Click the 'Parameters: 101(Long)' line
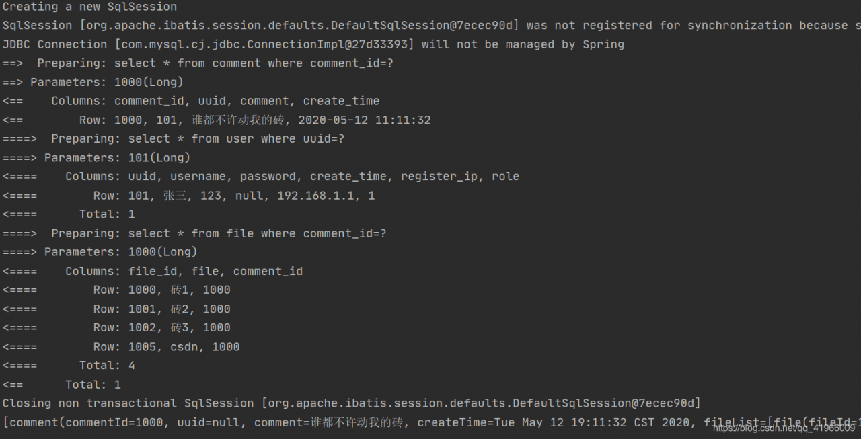The width and height of the screenshot is (861, 439). 97,157
